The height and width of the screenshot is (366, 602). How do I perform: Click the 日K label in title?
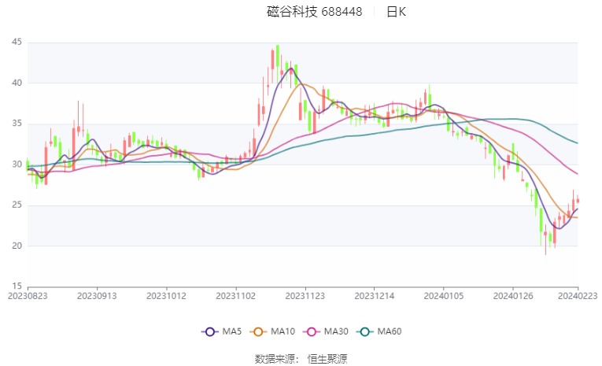point(396,12)
